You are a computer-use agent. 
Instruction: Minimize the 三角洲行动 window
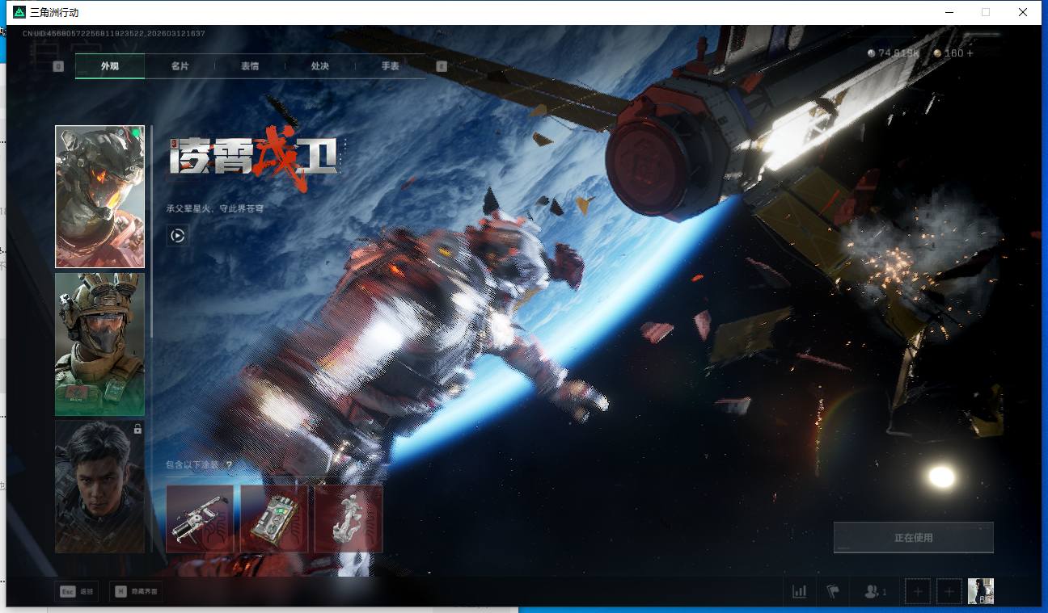point(949,12)
